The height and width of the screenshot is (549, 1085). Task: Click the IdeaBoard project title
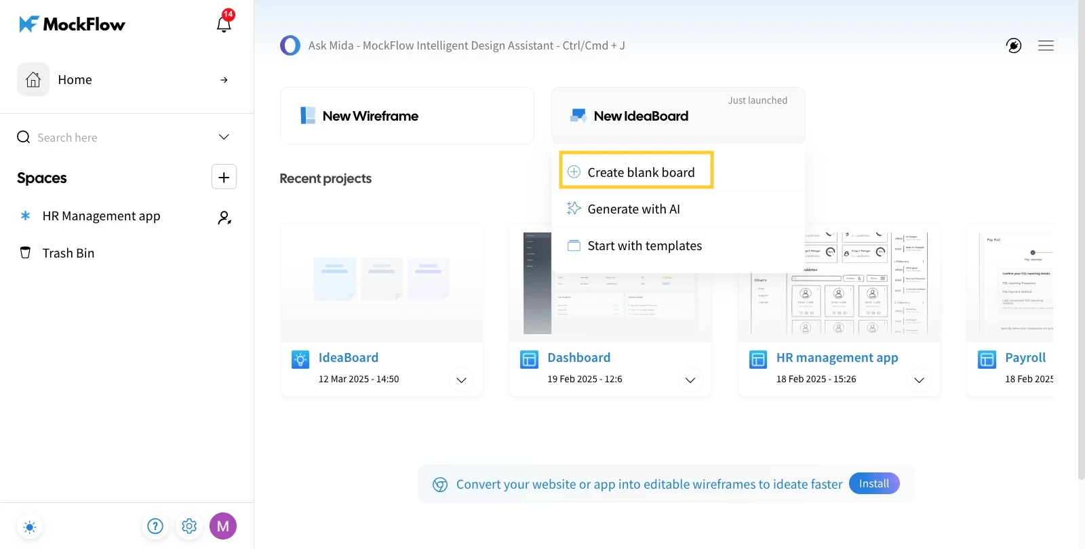[x=349, y=357]
